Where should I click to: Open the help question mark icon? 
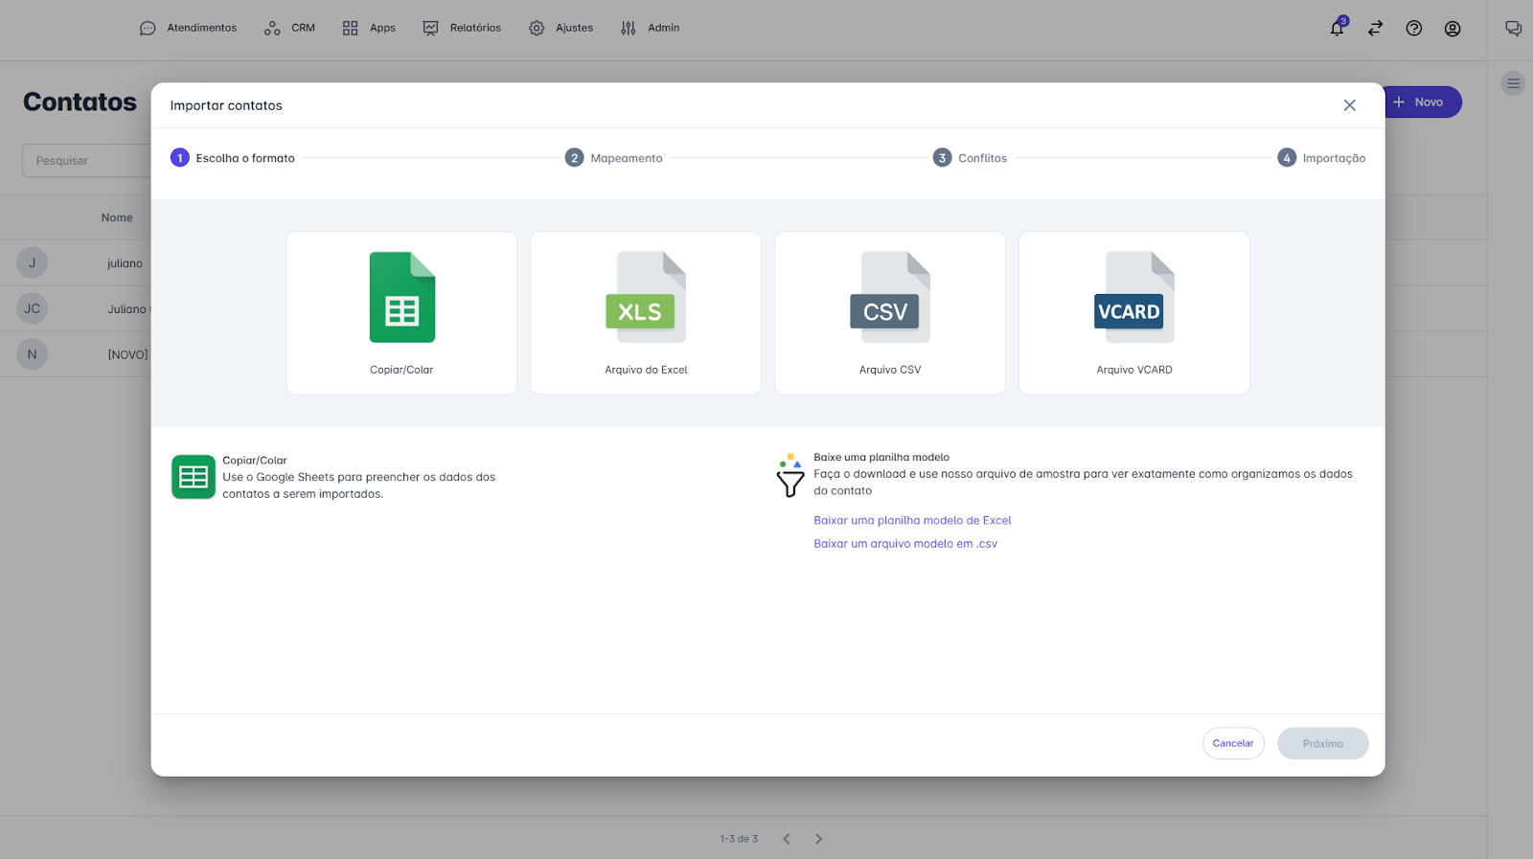(x=1413, y=29)
